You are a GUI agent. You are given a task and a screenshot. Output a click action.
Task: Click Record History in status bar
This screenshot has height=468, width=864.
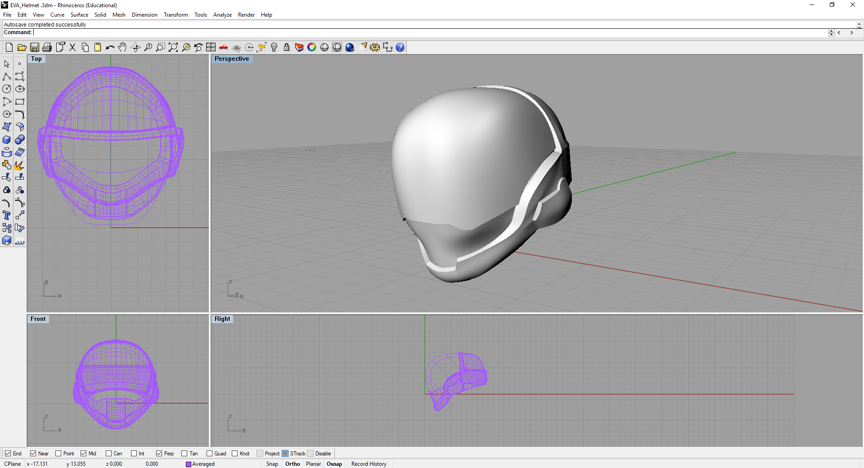tap(369, 464)
